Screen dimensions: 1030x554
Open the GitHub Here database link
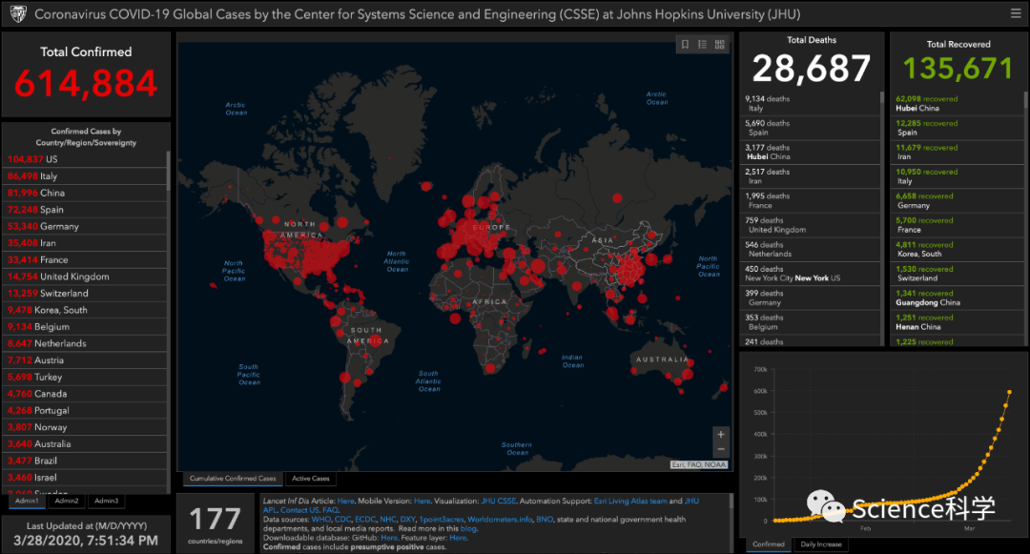(389, 538)
